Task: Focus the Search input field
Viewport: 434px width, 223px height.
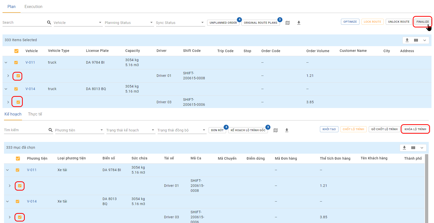Action: (24, 22)
